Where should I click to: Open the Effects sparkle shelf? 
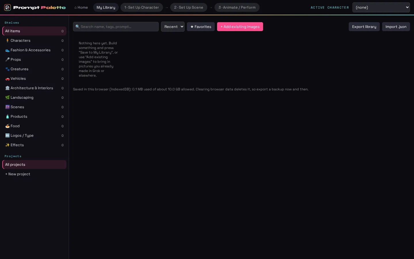34,145
